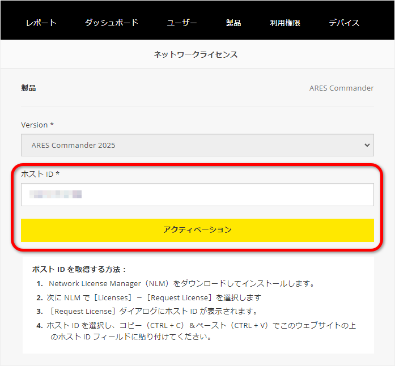Click the bold 製品 label in the product row
The height and width of the screenshot is (366, 395).
28,88
